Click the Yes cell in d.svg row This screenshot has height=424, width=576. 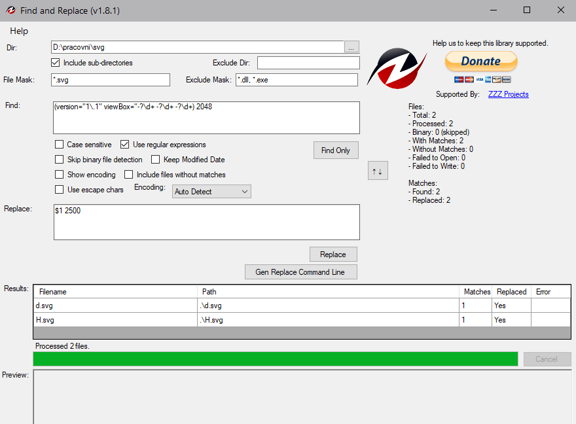pos(511,306)
